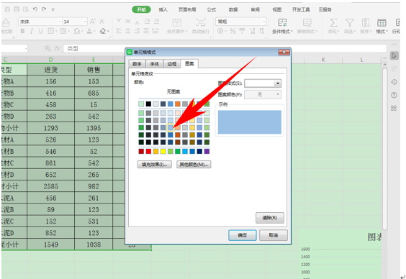The image size is (406, 279).
Task: Pick the purple standard color swatch
Action: click(x=207, y=151)
